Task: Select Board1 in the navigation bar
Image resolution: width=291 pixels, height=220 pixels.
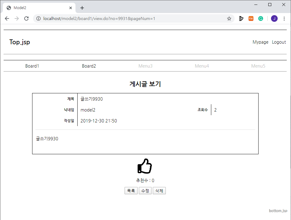Action: point(32,66)
